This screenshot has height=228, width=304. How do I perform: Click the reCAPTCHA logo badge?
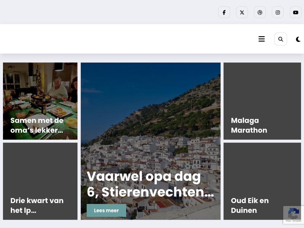tap(293, 213)
